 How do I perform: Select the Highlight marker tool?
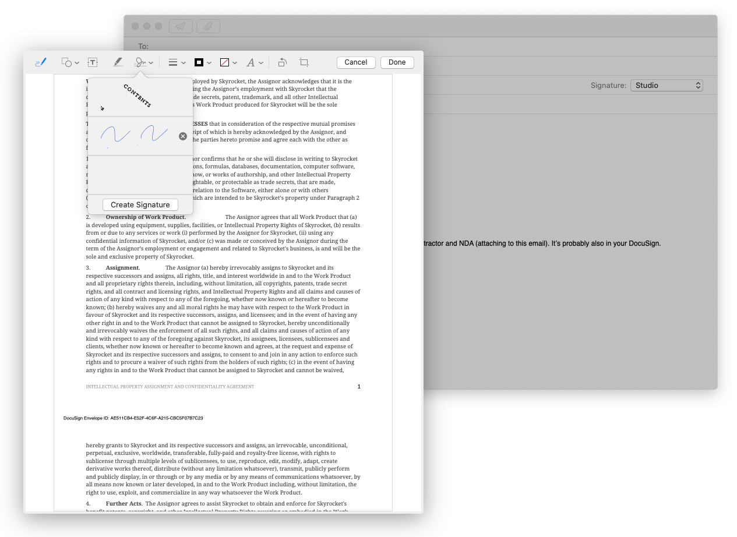click(x=118, y=62)
